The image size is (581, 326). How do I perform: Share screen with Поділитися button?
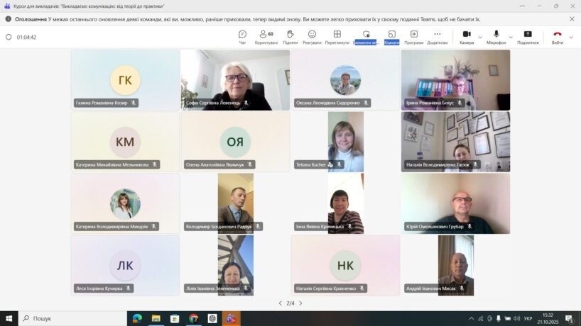tap(528, 36)
